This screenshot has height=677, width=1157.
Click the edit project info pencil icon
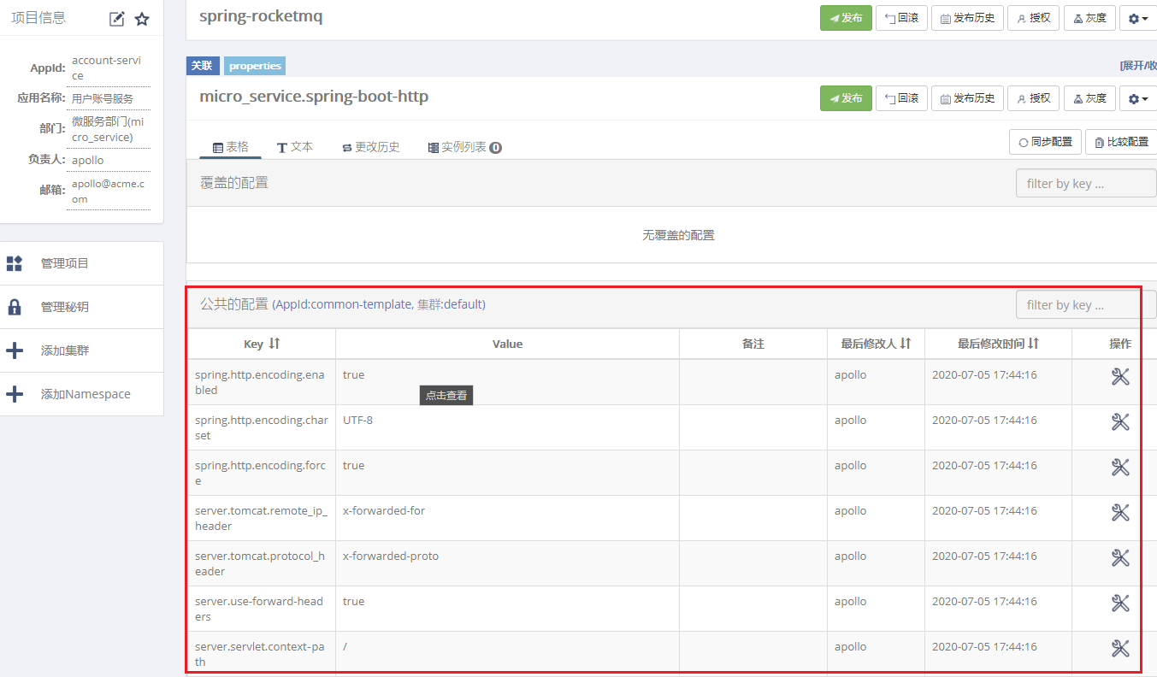coord(117,19)
